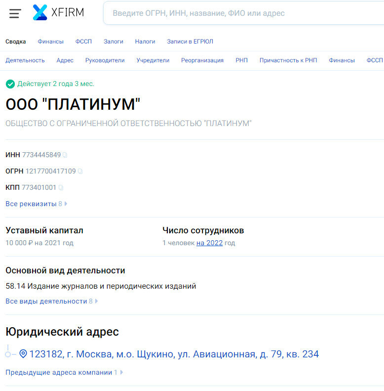Copy the ИНН number
This screenshot has height=391, width=384.
pyautogui.click(x=65, y=155)
